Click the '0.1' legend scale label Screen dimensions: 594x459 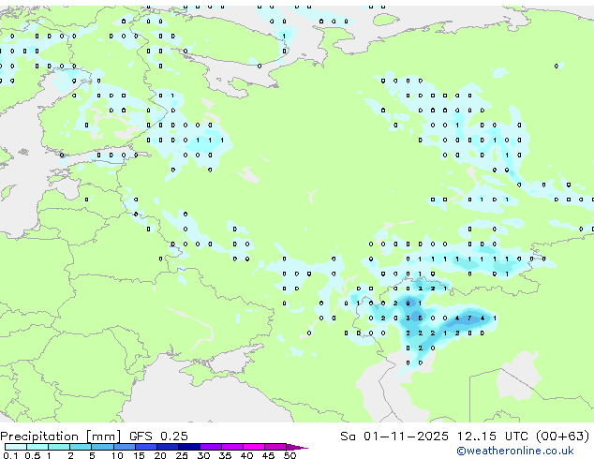coord(10,455)
